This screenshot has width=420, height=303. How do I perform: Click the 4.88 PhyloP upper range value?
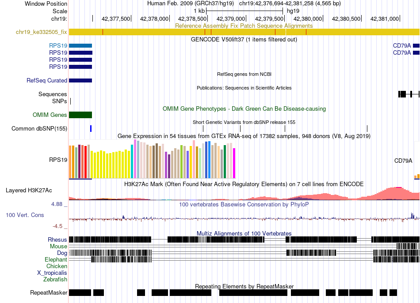tap(57, 204)
